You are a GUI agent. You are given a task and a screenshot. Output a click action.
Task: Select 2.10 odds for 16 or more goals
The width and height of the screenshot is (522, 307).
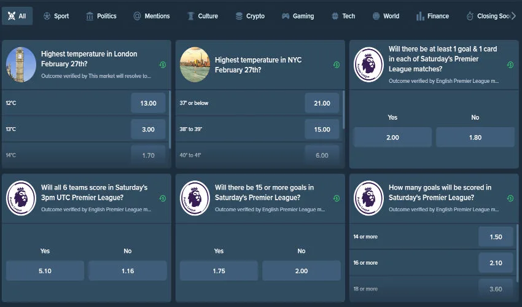click(496, 263)
